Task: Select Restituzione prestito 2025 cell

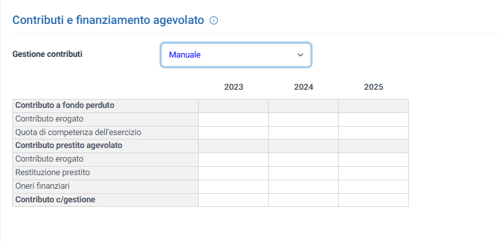Action: (374, 173)
